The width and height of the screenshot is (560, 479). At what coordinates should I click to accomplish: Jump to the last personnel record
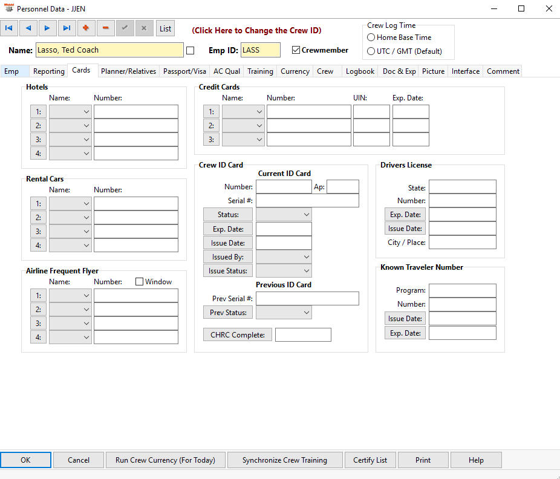click(x=67, y=28)
